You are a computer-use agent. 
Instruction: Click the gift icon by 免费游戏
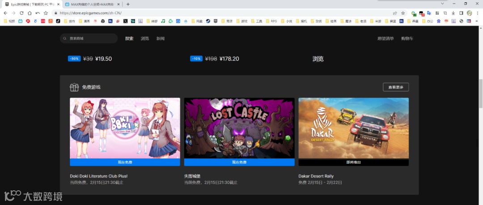pyautogui.click(x=74, y=87)
